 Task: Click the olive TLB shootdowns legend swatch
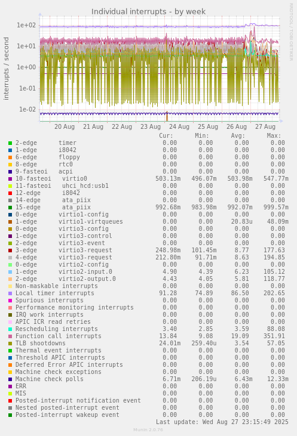[x=10, y=344]
